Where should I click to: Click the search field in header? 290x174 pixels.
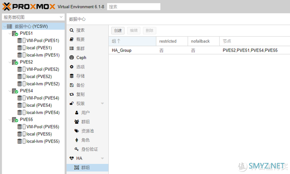[x=133, y=7]
